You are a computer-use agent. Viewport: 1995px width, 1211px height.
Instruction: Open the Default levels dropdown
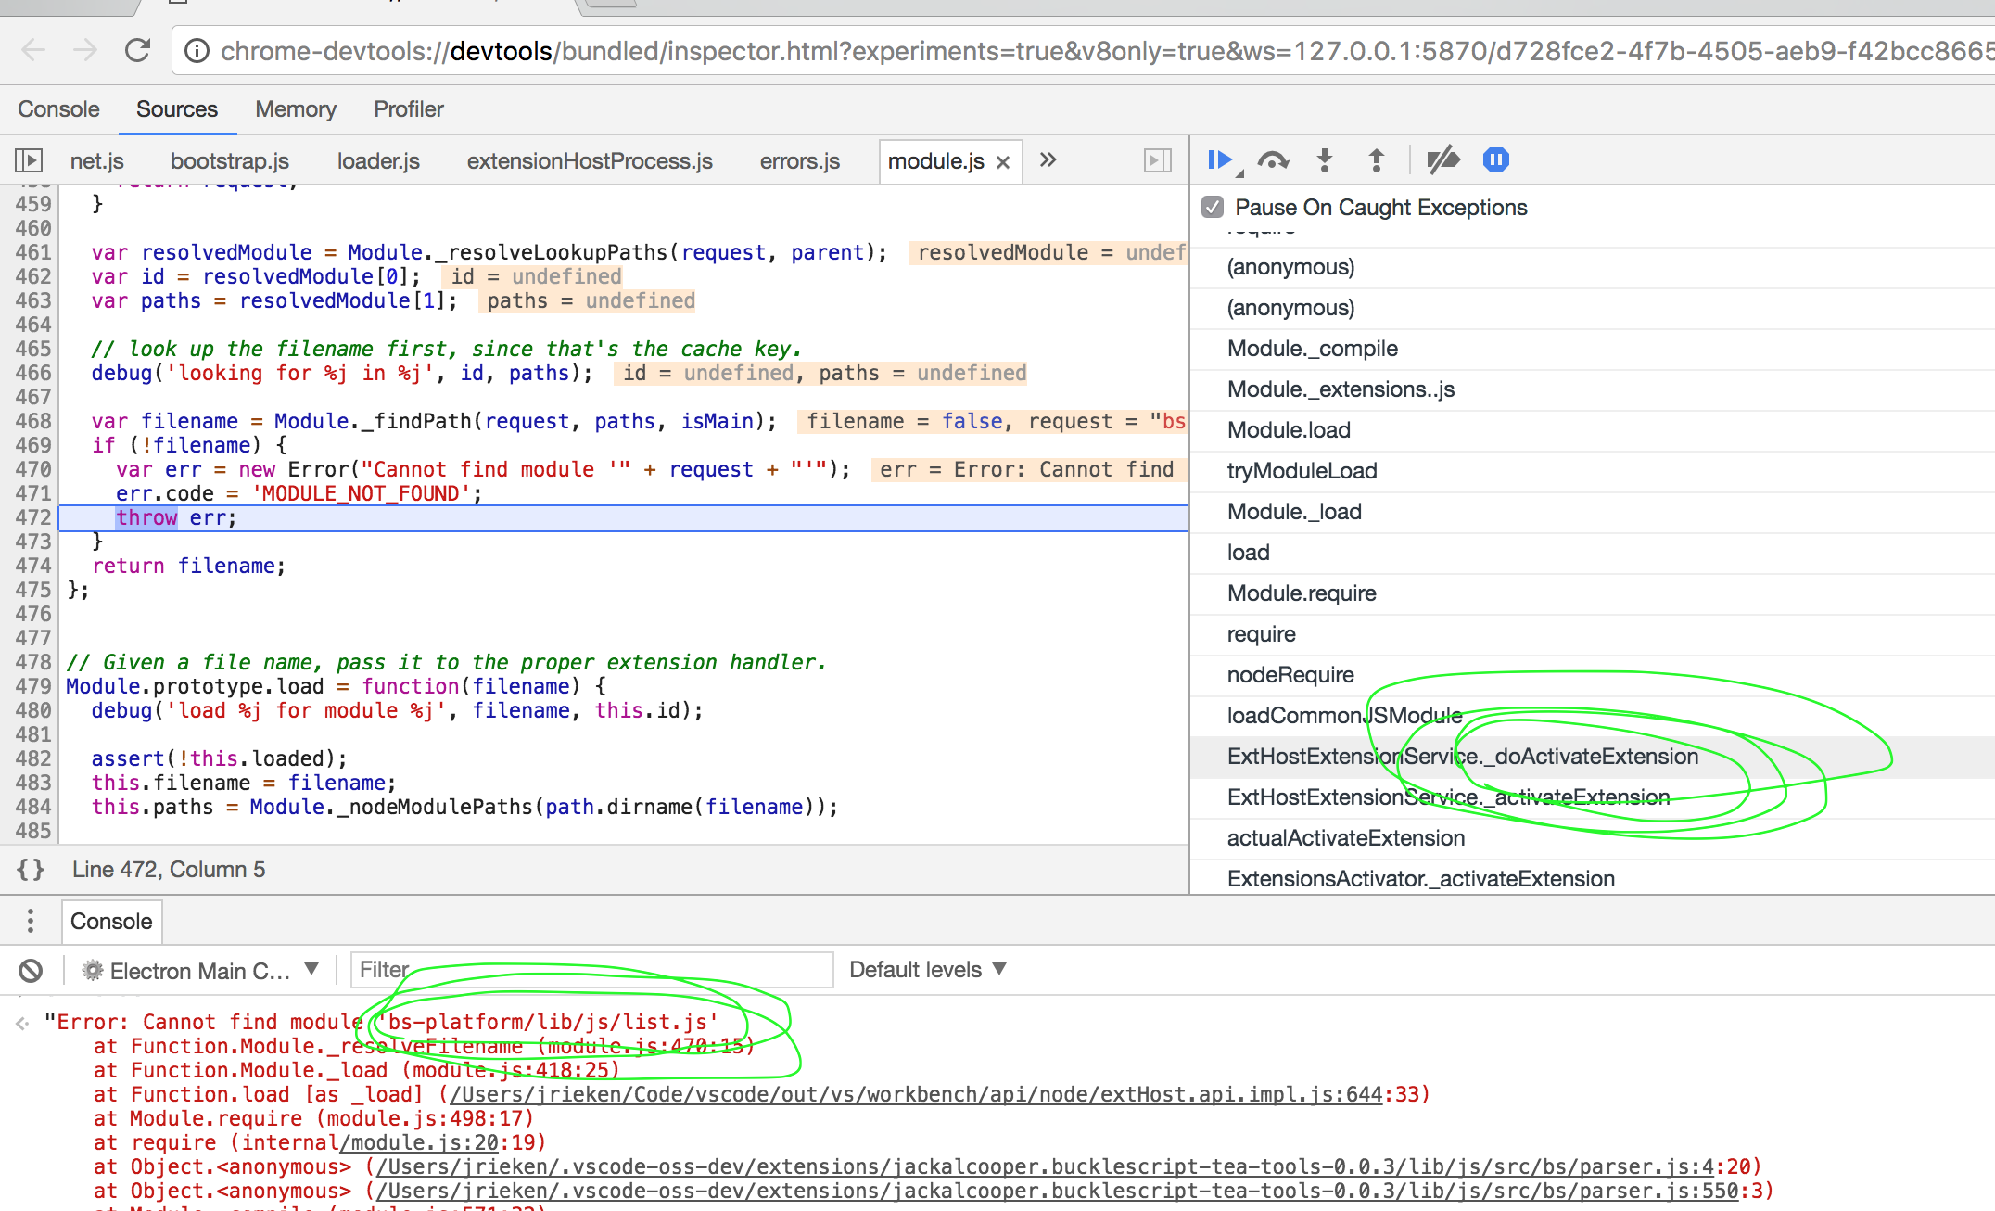[926, 969]
